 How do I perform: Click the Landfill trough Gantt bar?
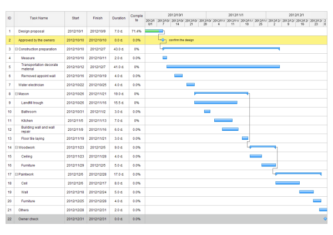[x=215, y=103]
